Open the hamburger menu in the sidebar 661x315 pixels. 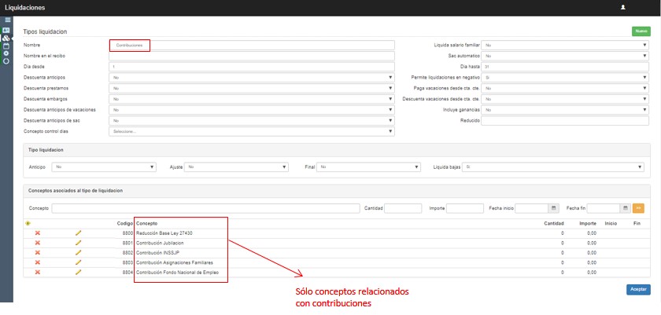(6, 20)
